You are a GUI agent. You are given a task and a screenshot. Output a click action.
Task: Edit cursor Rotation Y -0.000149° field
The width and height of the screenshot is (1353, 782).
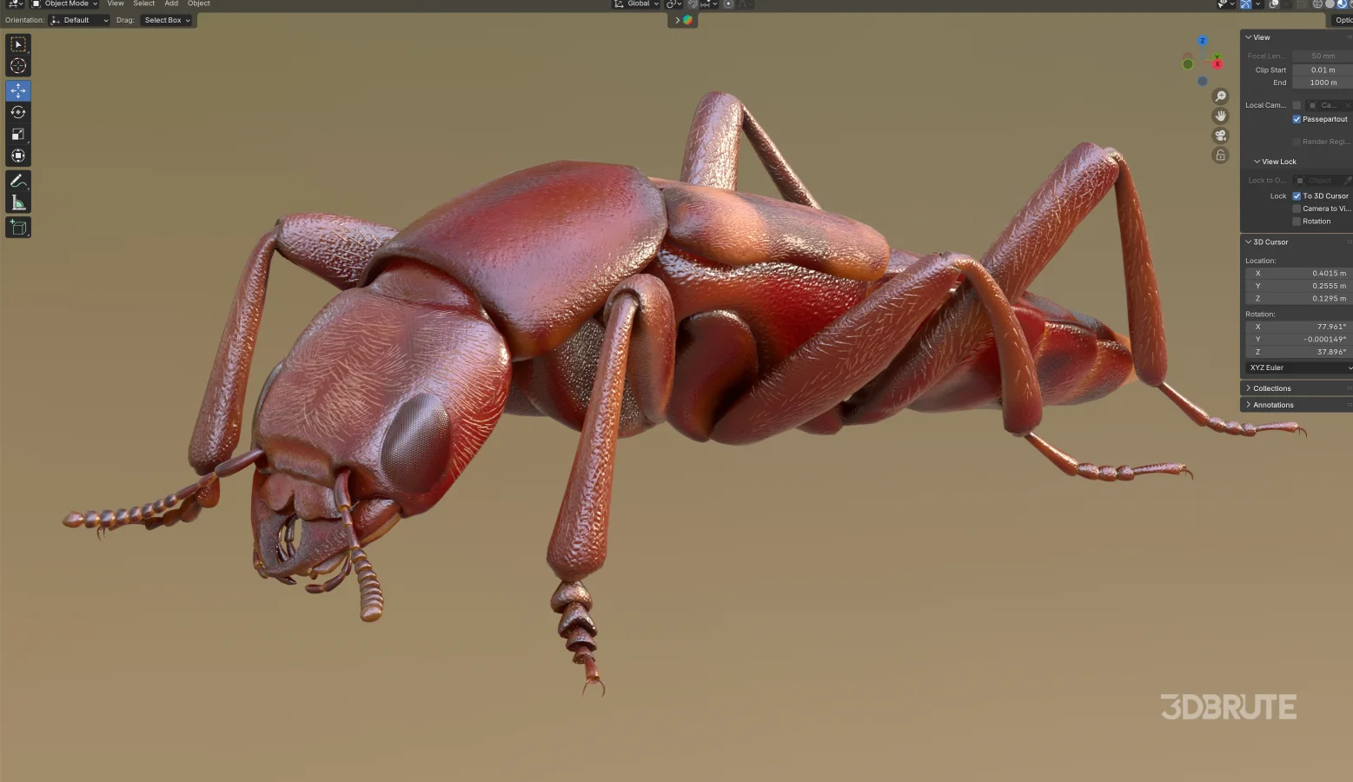click(1298, 340)
